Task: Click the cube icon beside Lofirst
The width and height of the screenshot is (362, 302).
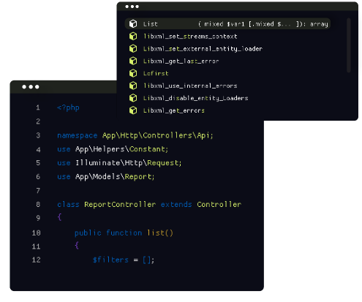Action: pos(133,73)
